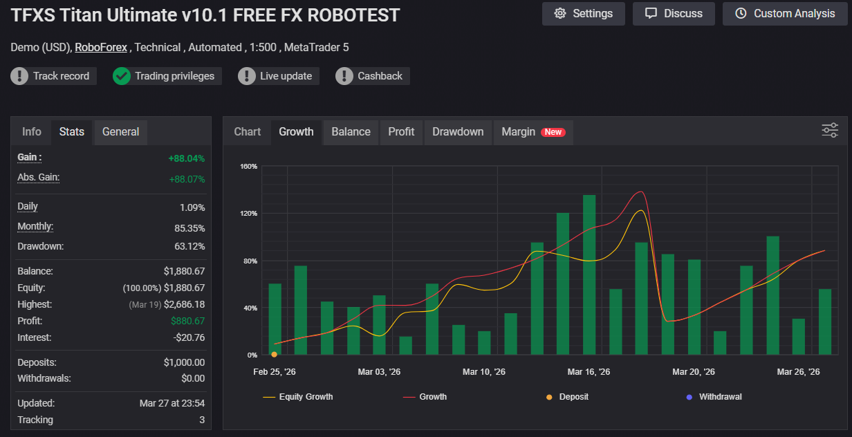The height and width of the screenshot is (437, 852).
Task: Switch to the Info tab
Action: click(x=32, y=131)
